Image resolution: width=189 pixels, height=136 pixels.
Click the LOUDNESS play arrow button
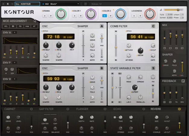[x=134, y=16]
